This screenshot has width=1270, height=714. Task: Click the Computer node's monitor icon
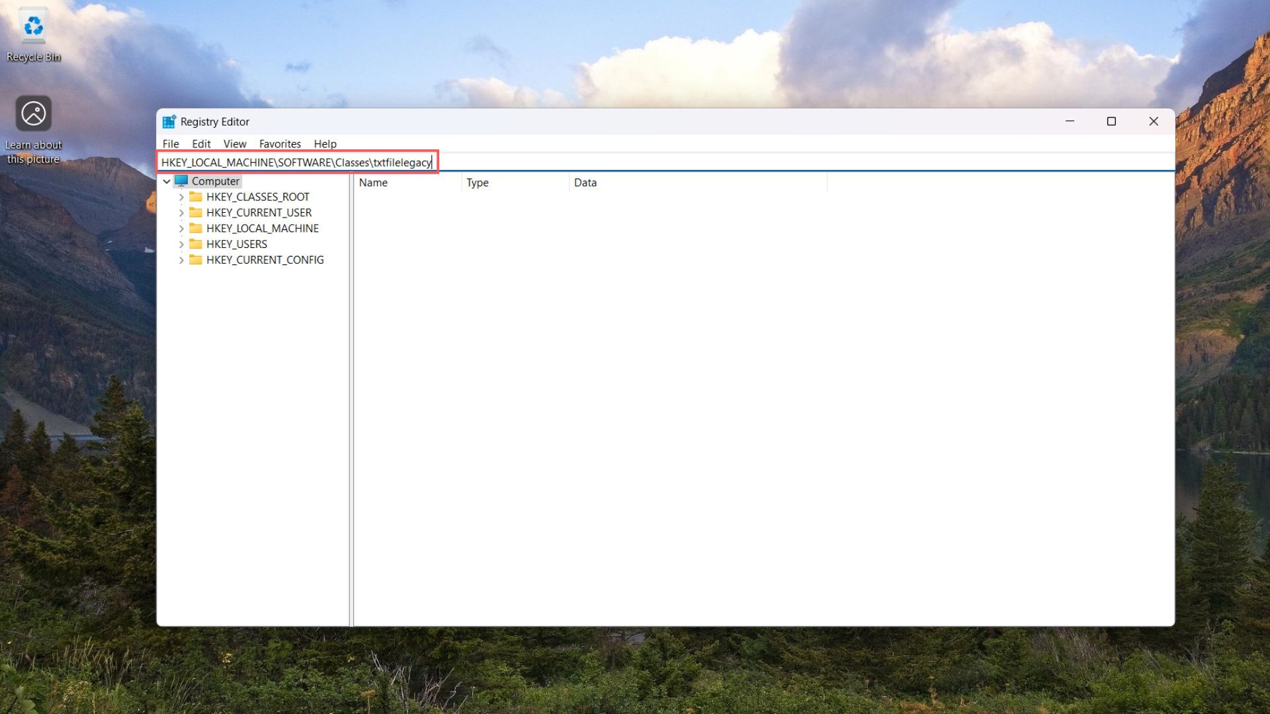(x=181, y=180)
